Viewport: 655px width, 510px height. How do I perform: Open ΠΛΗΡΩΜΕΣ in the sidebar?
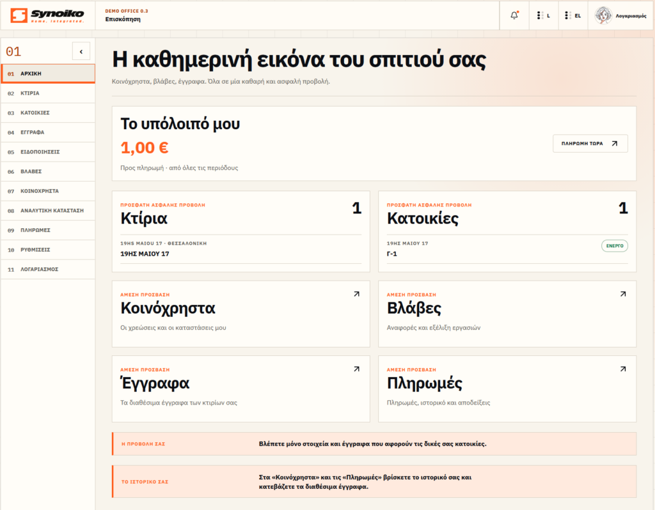[48, 230]
